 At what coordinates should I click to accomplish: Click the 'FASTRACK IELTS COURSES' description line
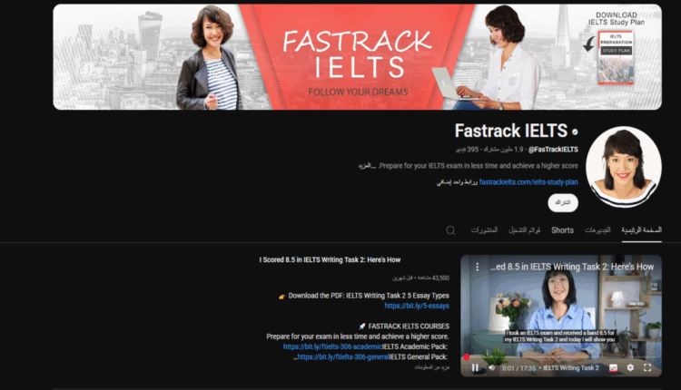pos(409,327)
